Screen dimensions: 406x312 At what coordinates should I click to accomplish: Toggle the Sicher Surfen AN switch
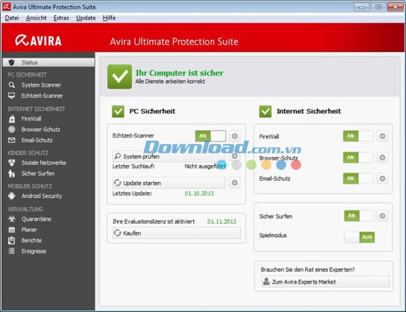tap(359, 216)
